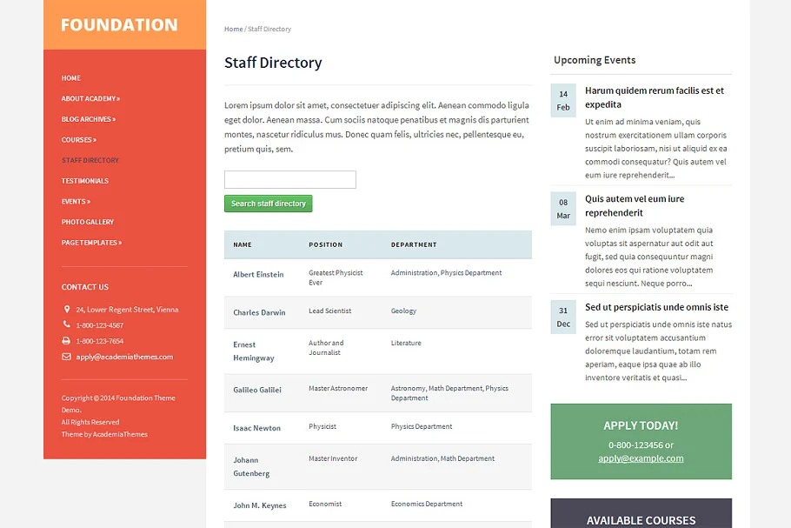791x528 pixels.
Task: Click the map pin icon by the address
Action: (67, 310)
